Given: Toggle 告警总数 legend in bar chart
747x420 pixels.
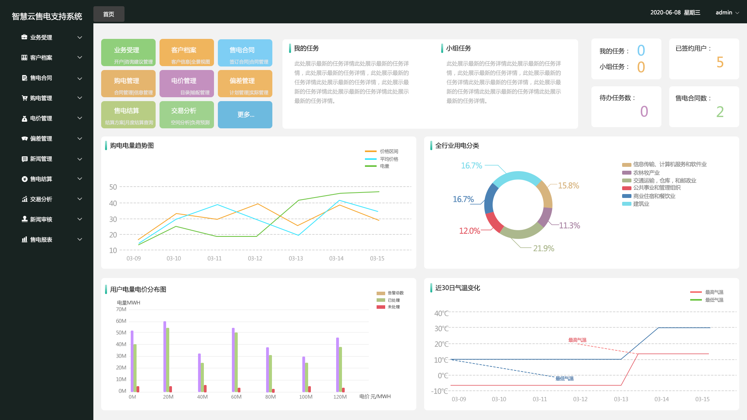Looking at the screenshot, I should (x=390, y=293).
